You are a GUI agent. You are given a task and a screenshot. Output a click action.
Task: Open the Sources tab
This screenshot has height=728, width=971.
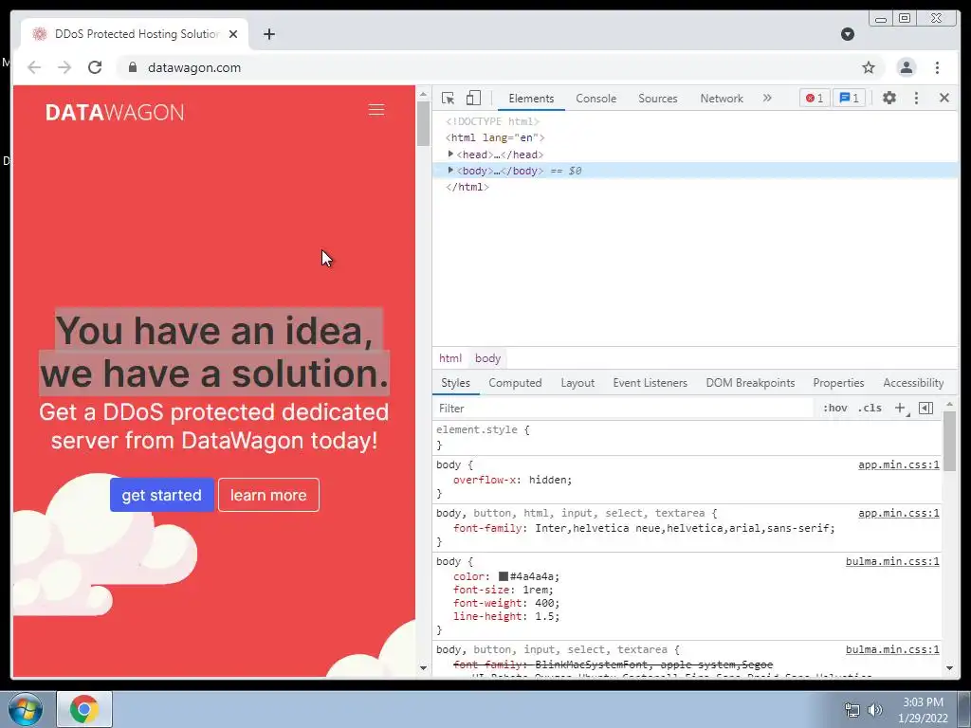click(x=658, y=99)
